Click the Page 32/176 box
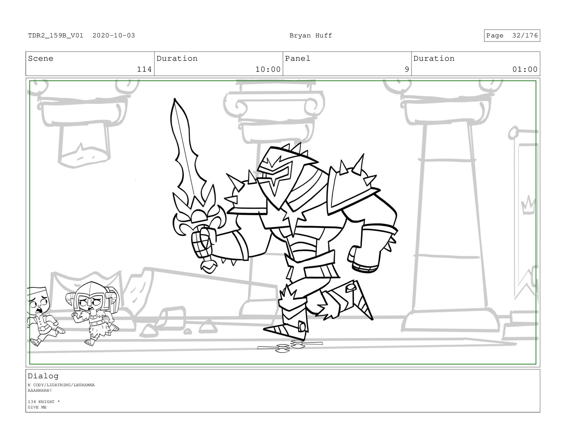This screenshot has height=438, width=566. point(512,36)
